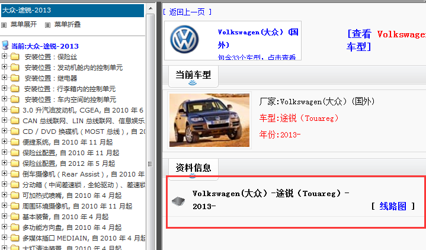Go back via 返回上一页 link

coord(187,12)
